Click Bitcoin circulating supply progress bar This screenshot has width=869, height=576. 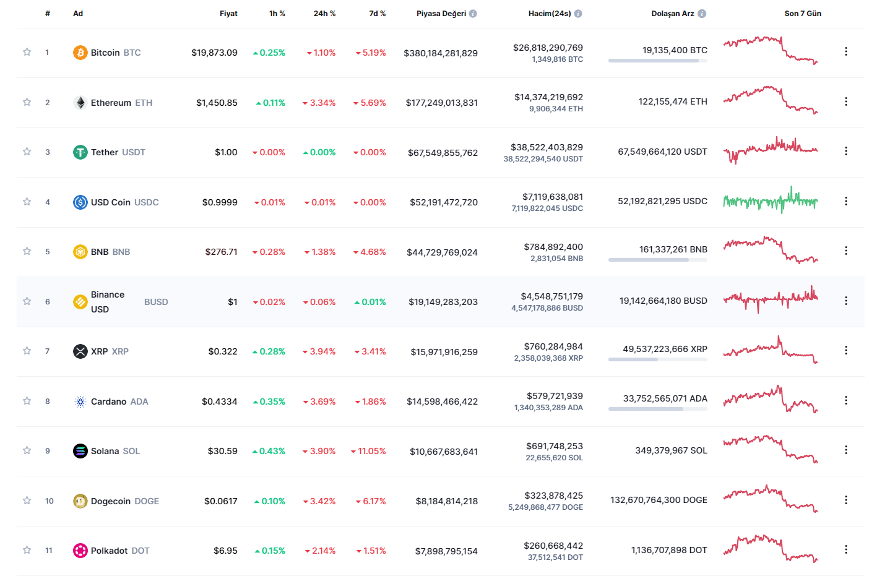[657, 61]
